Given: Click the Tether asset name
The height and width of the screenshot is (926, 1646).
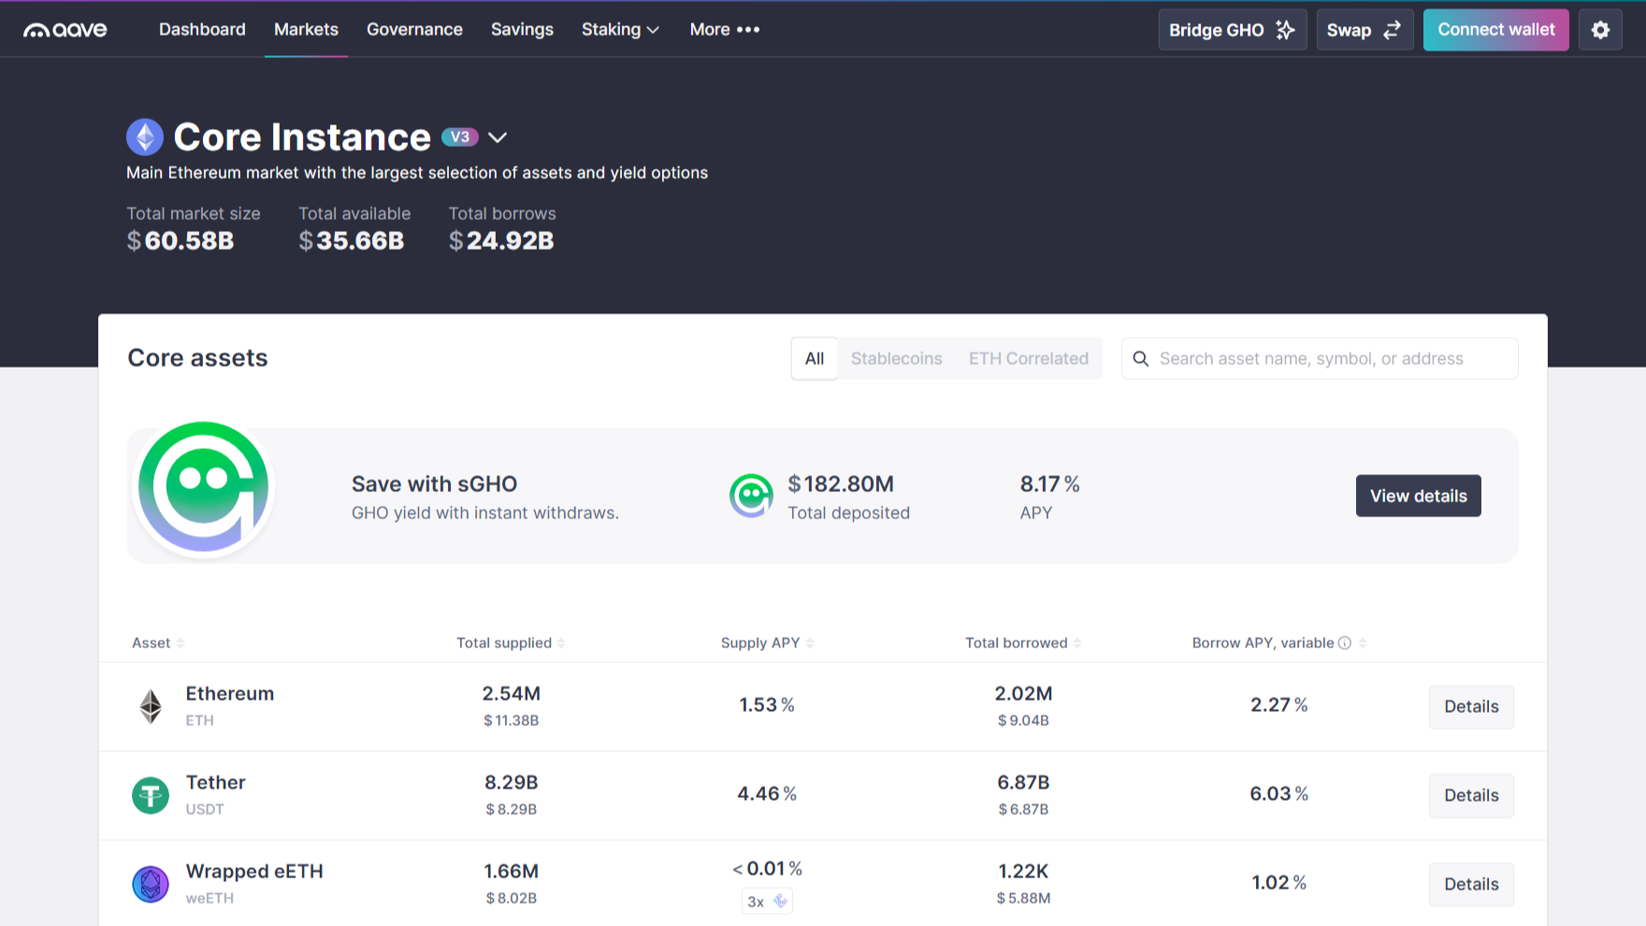Looking at the screenshot, I should coord(216,783).
